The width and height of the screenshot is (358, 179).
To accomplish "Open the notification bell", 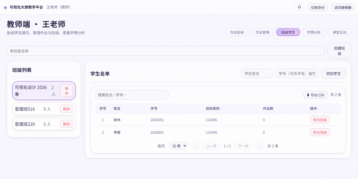I will pos(299,7).
